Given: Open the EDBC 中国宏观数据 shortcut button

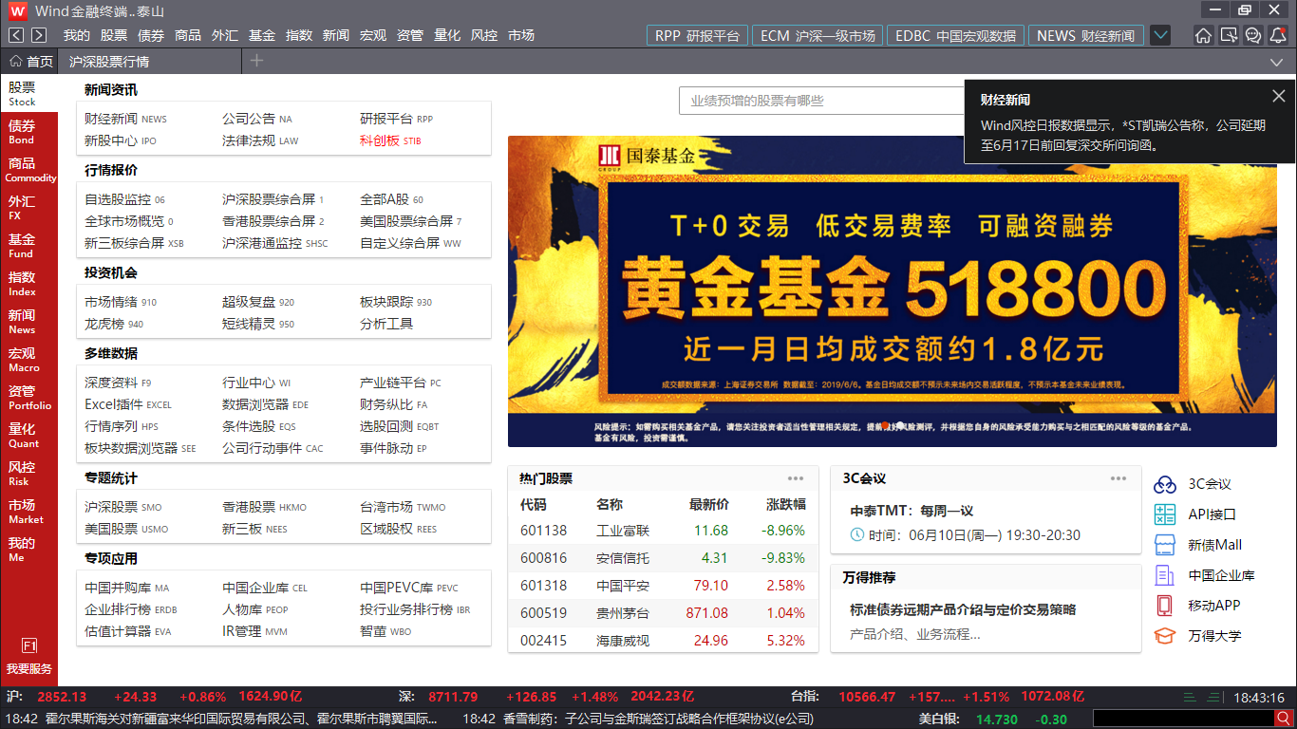Looking at the screenshot, I should pyautogui.click(x=955, y=35).
